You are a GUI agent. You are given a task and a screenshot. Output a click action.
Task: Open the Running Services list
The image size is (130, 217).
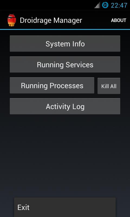(x=65, y=65)
